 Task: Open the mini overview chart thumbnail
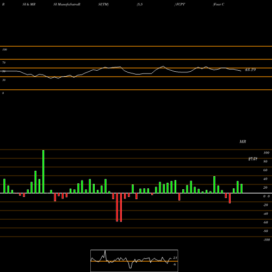pos(134,261)
